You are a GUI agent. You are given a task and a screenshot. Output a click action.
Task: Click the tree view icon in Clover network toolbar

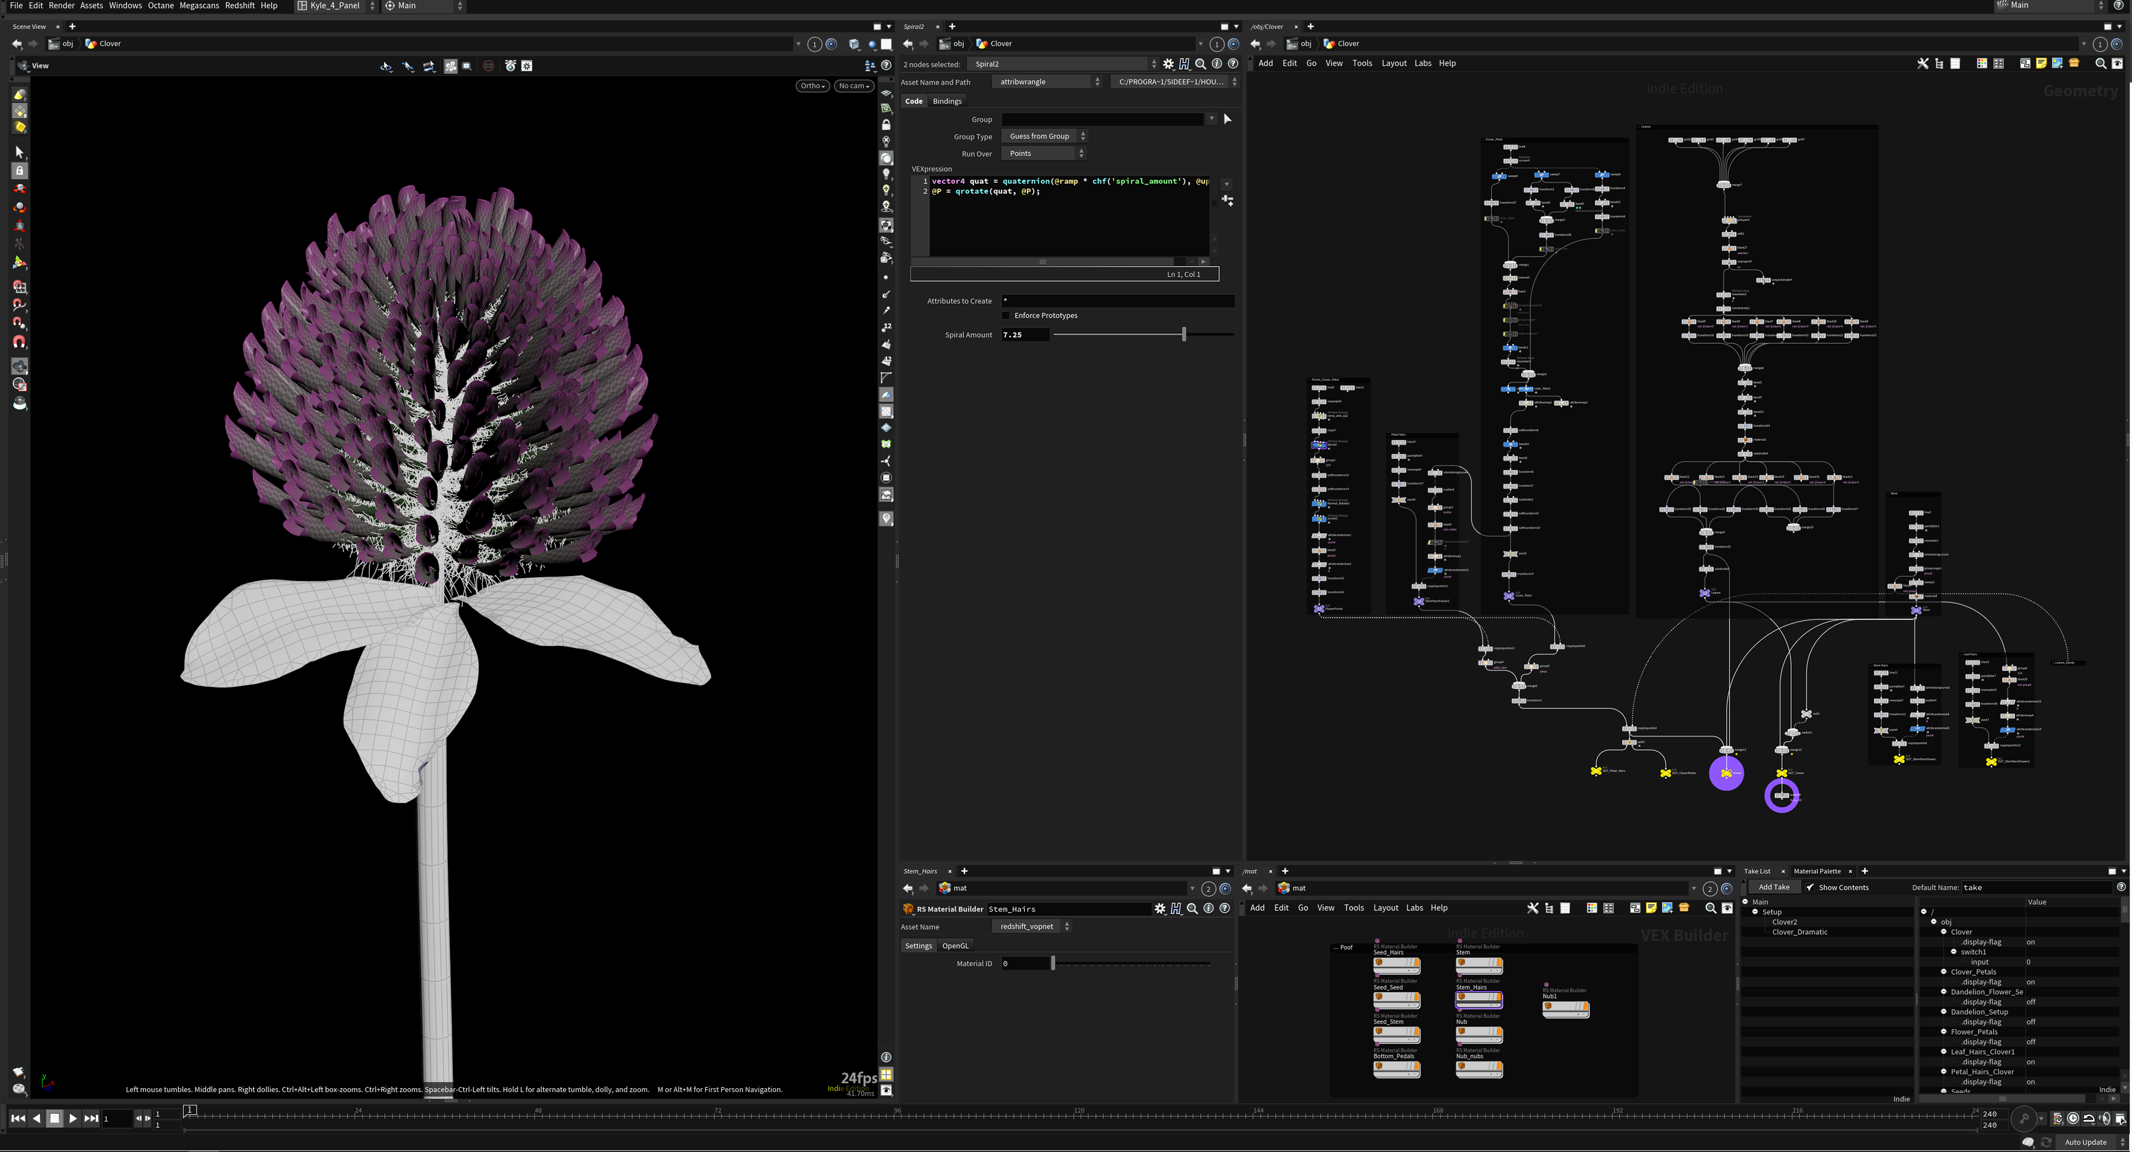pyautogui.click(x=1939, y=64)
